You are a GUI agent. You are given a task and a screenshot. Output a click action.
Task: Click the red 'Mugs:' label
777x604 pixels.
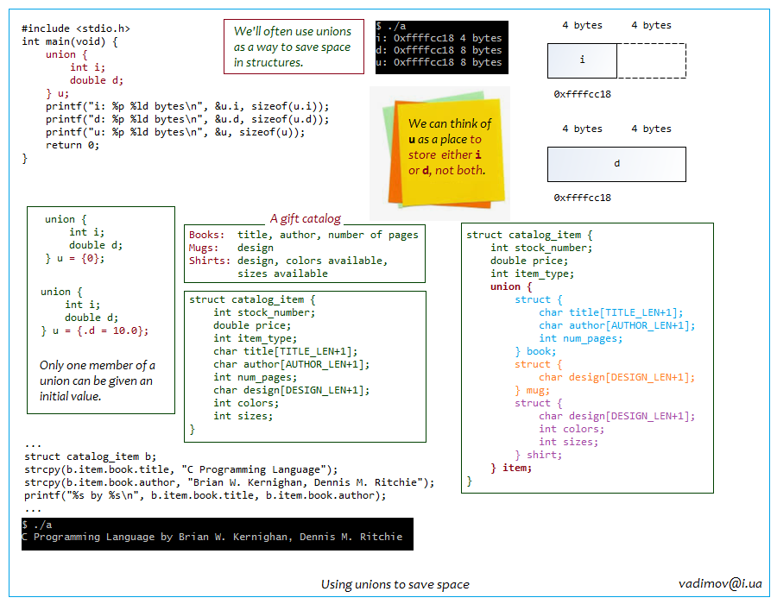(204, 248)
